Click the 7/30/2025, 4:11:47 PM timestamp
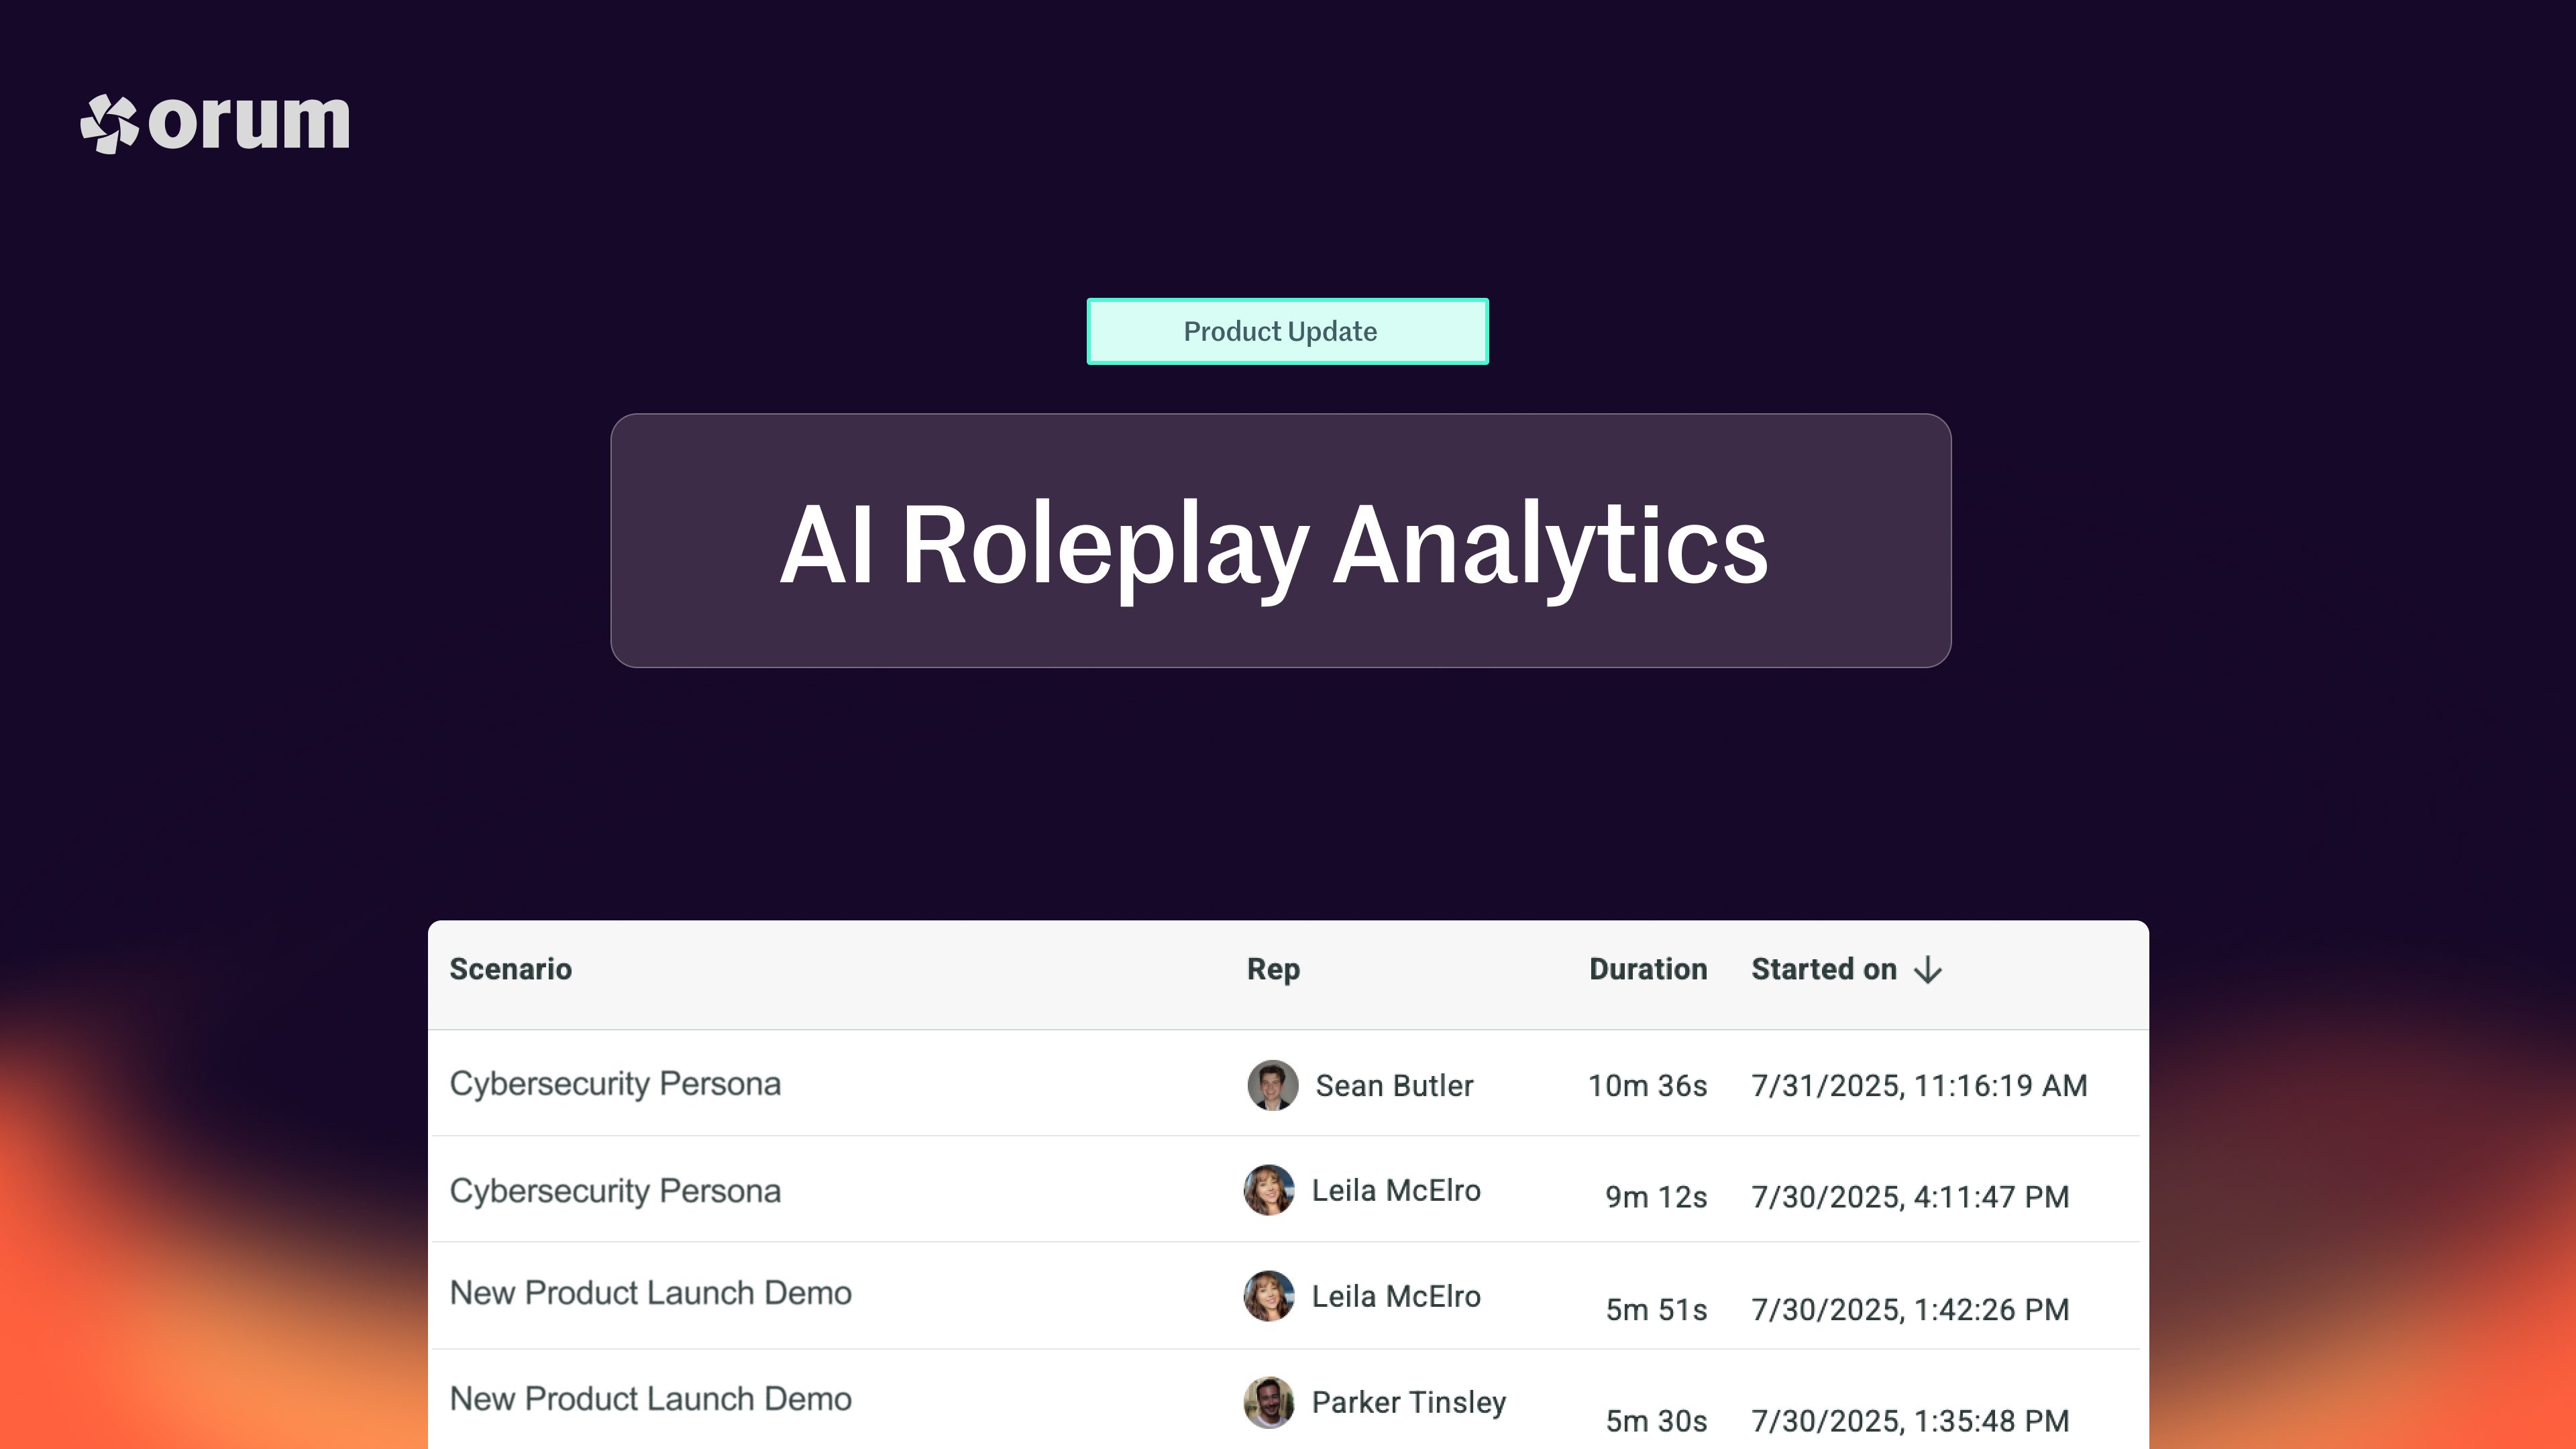This screenshot has width=2576, height=1449. tap(1909, 1197)
